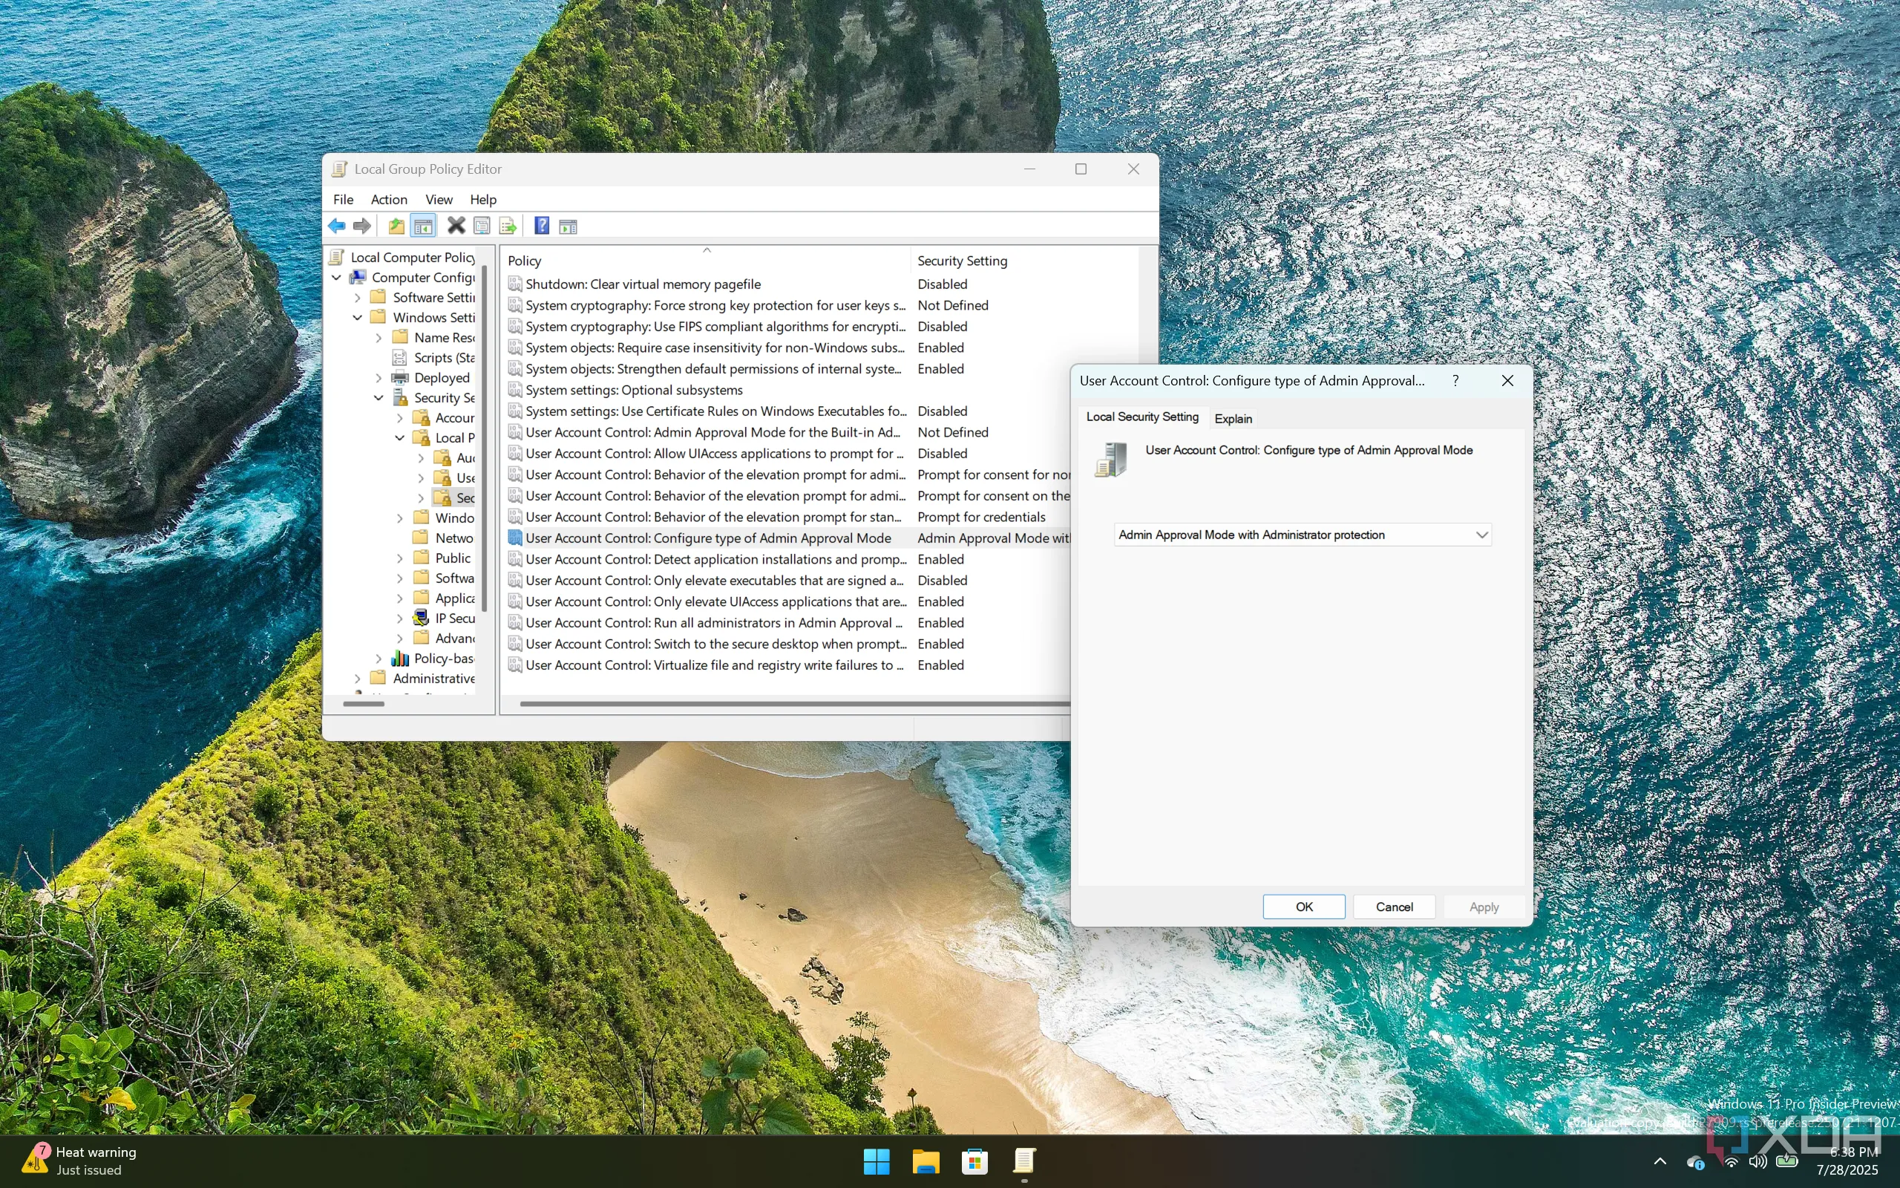Expand the Software Settings tree node
The height and width of the screenshot is (1188, 1900).
click(358, 297)
